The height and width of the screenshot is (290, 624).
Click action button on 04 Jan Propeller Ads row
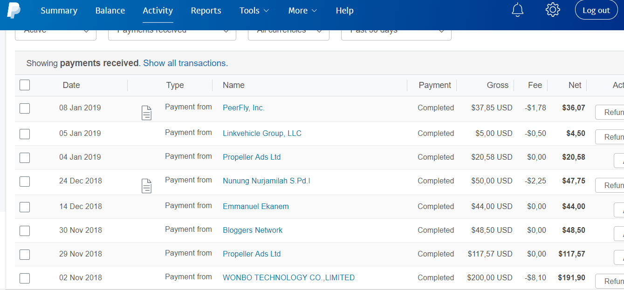(x=619, y=161)
